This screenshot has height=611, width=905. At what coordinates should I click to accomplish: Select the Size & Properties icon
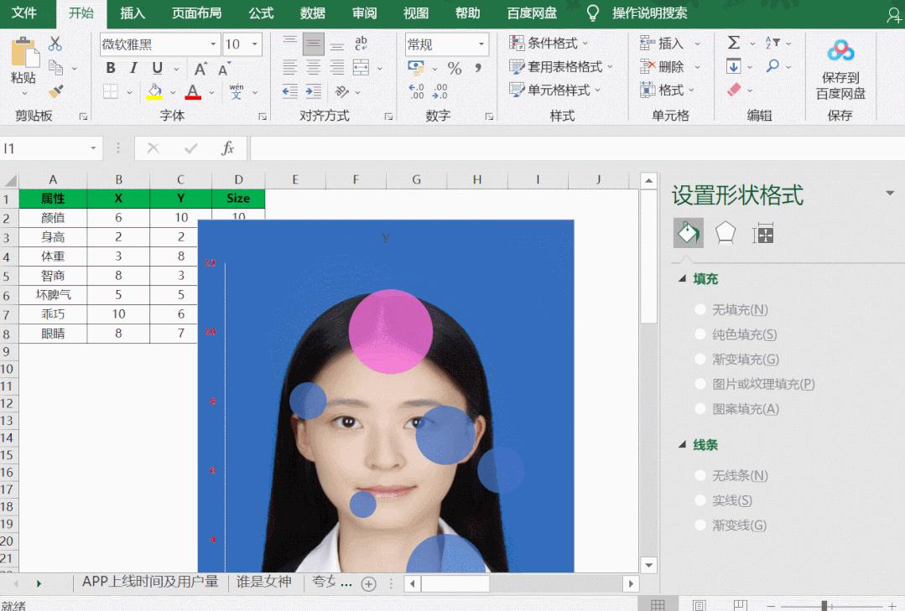coord(762,235)
